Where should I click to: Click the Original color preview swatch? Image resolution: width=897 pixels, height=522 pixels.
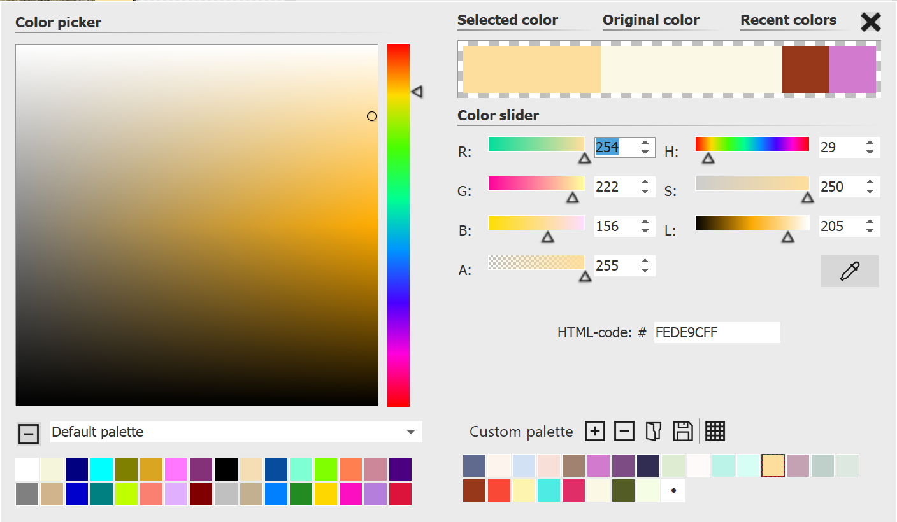tap(691, 69)
